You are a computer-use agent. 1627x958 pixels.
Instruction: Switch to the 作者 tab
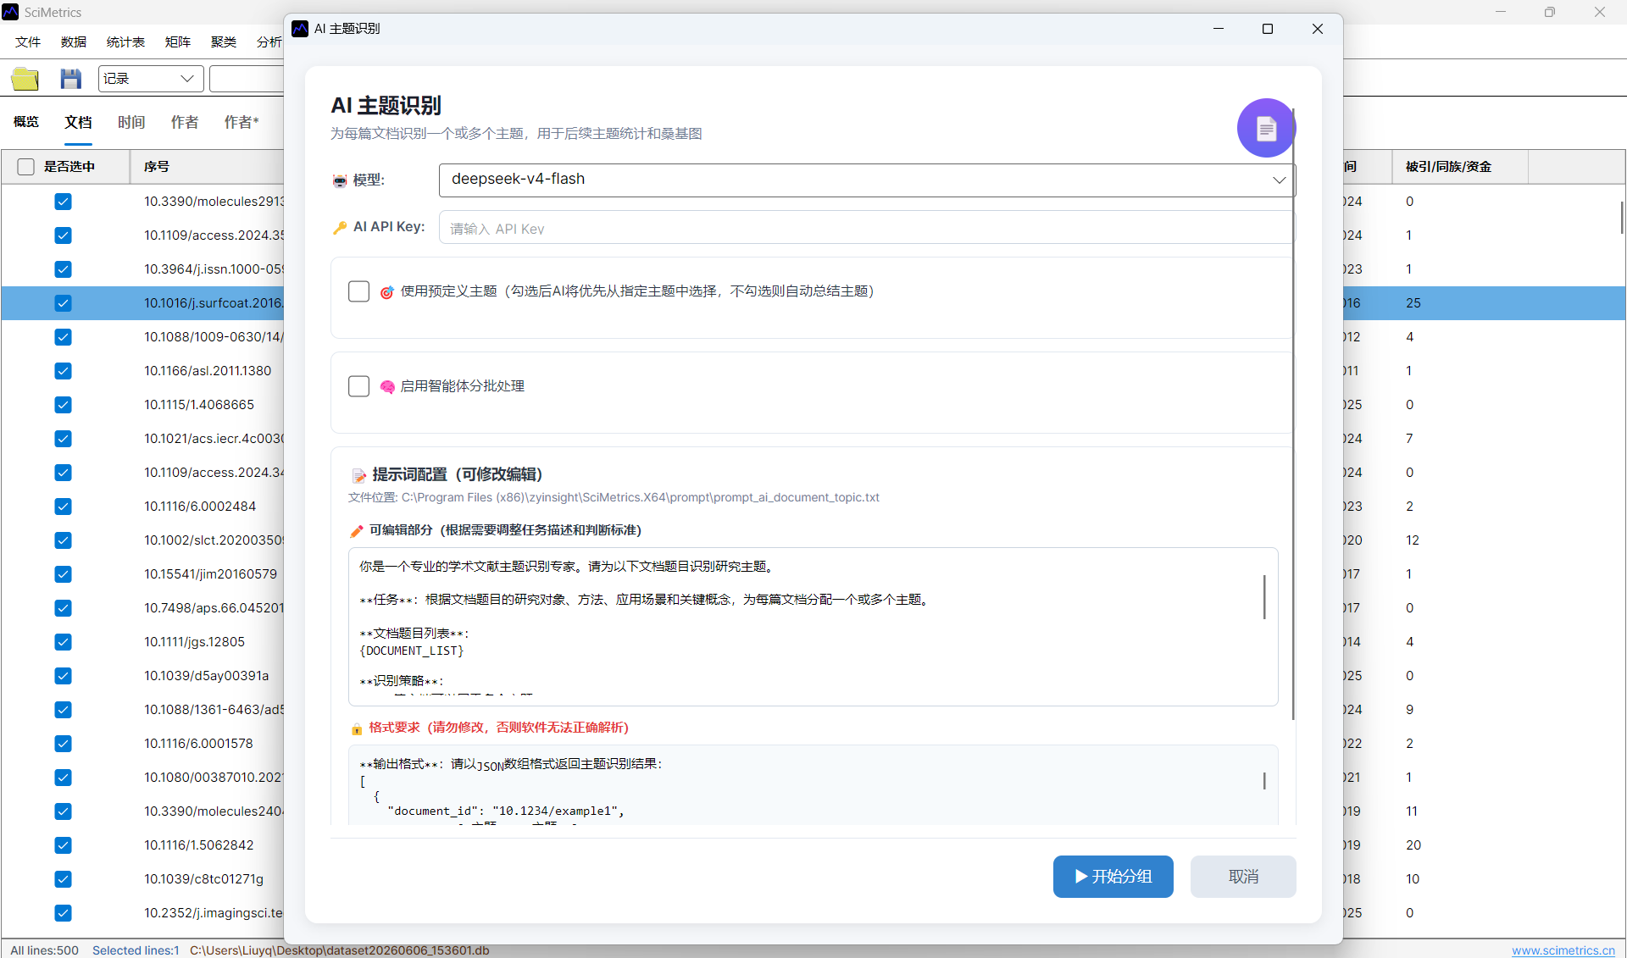pos(184,122)
